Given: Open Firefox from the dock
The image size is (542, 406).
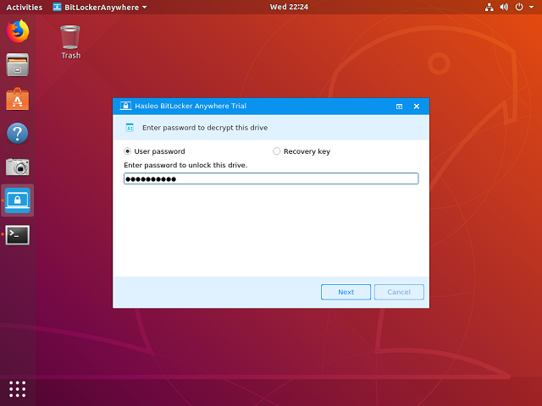Looking at the screenshot, I should (17, 31).
